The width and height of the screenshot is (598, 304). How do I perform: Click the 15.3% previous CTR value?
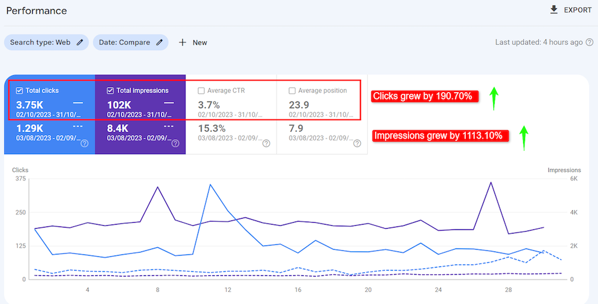(x=212, y=128)
